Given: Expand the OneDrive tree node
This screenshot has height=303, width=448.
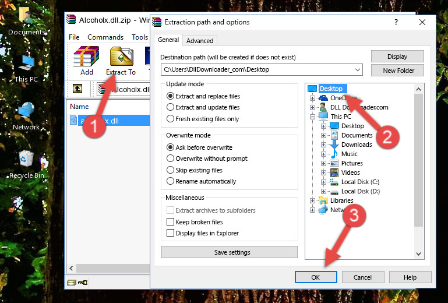Looking at the screenshot, I should click(312, 98).
